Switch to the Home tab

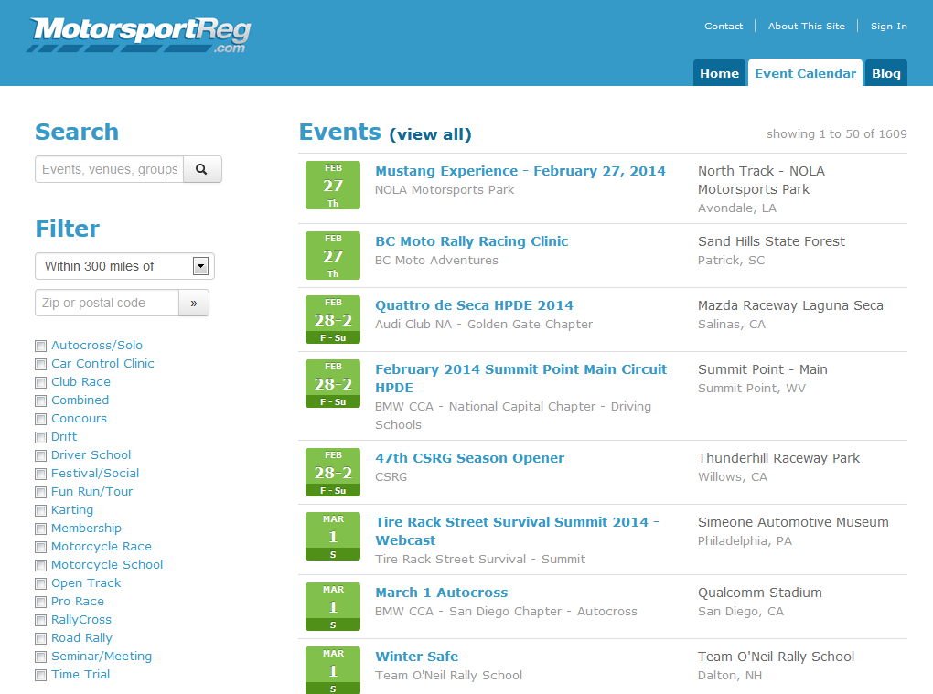point(719,73)
